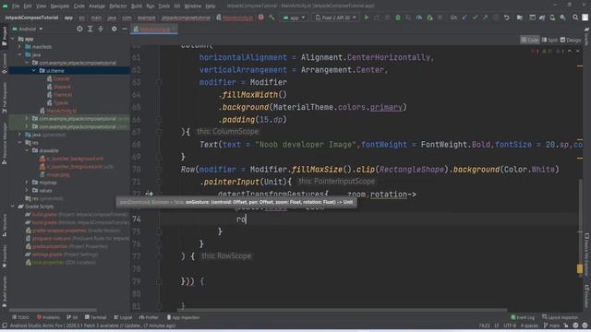Click UTF-8 encoding in status bar
Viewport: 591px width, 332px height.
[510, 326]
